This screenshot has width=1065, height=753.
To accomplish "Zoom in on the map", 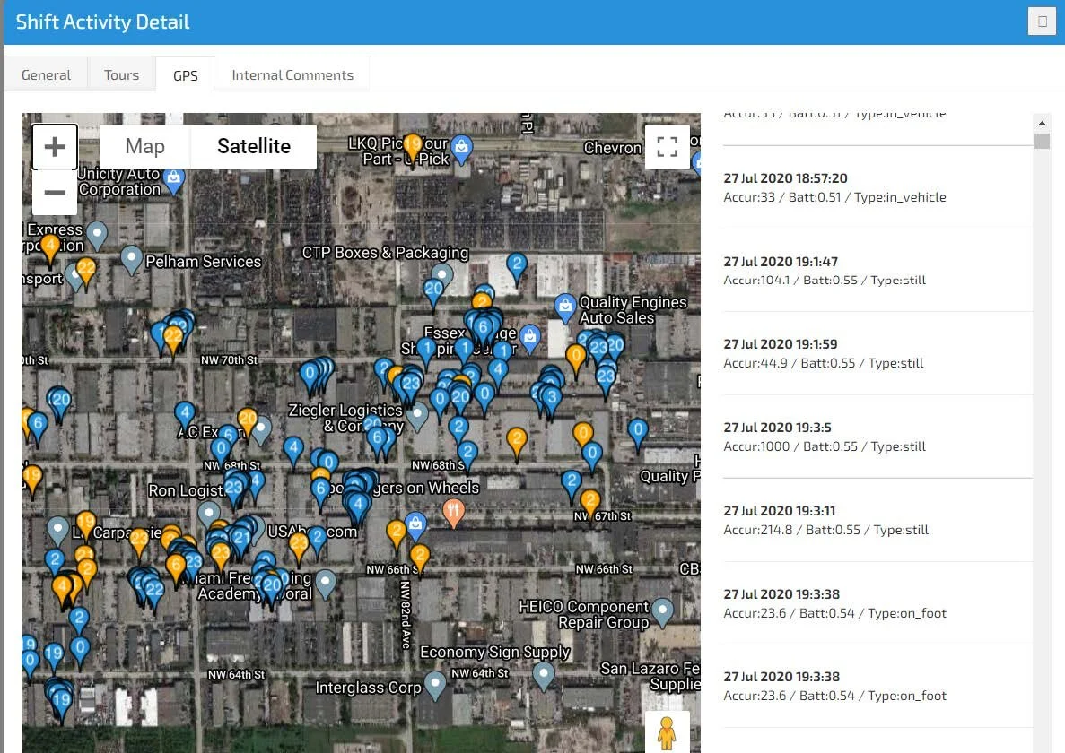I will tap(55, 147).
